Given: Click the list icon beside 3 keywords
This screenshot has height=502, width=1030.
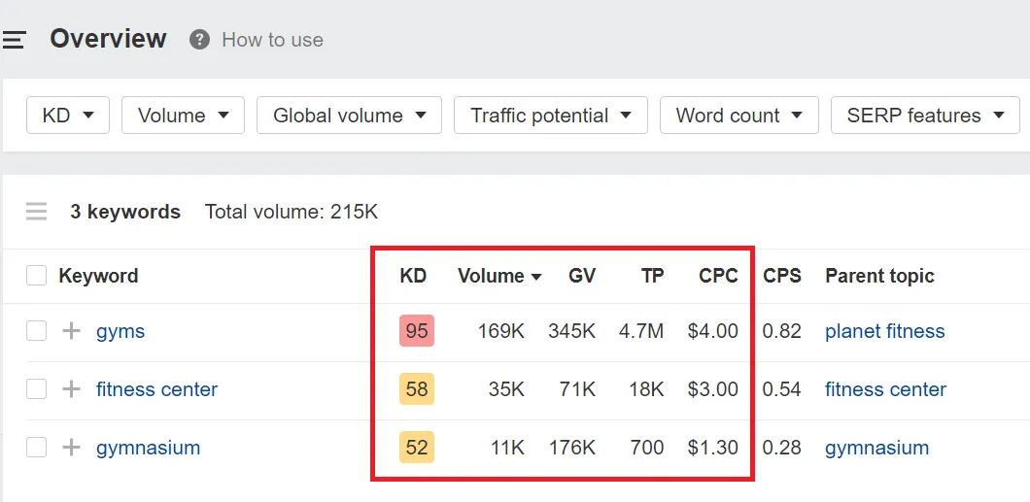Looking at the screenshot, I should (36, 212).
